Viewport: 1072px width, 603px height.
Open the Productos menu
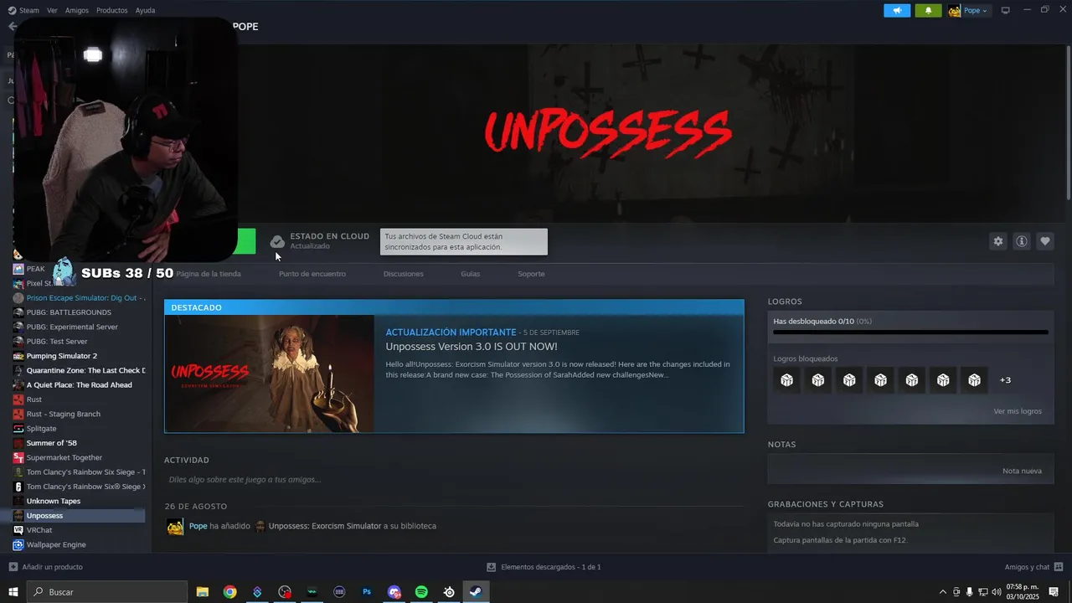[x=112, y=11]
